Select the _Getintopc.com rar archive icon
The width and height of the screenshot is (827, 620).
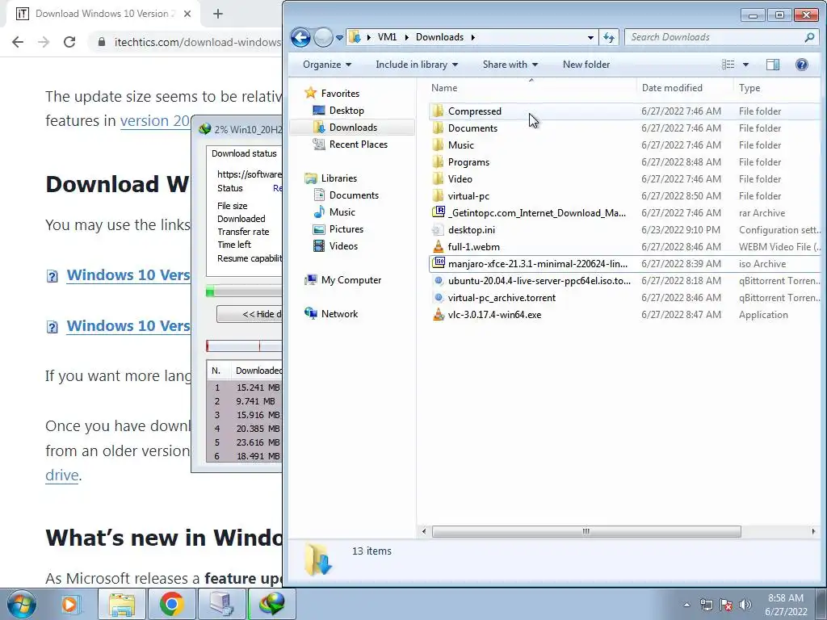click(x=439, y=212)
